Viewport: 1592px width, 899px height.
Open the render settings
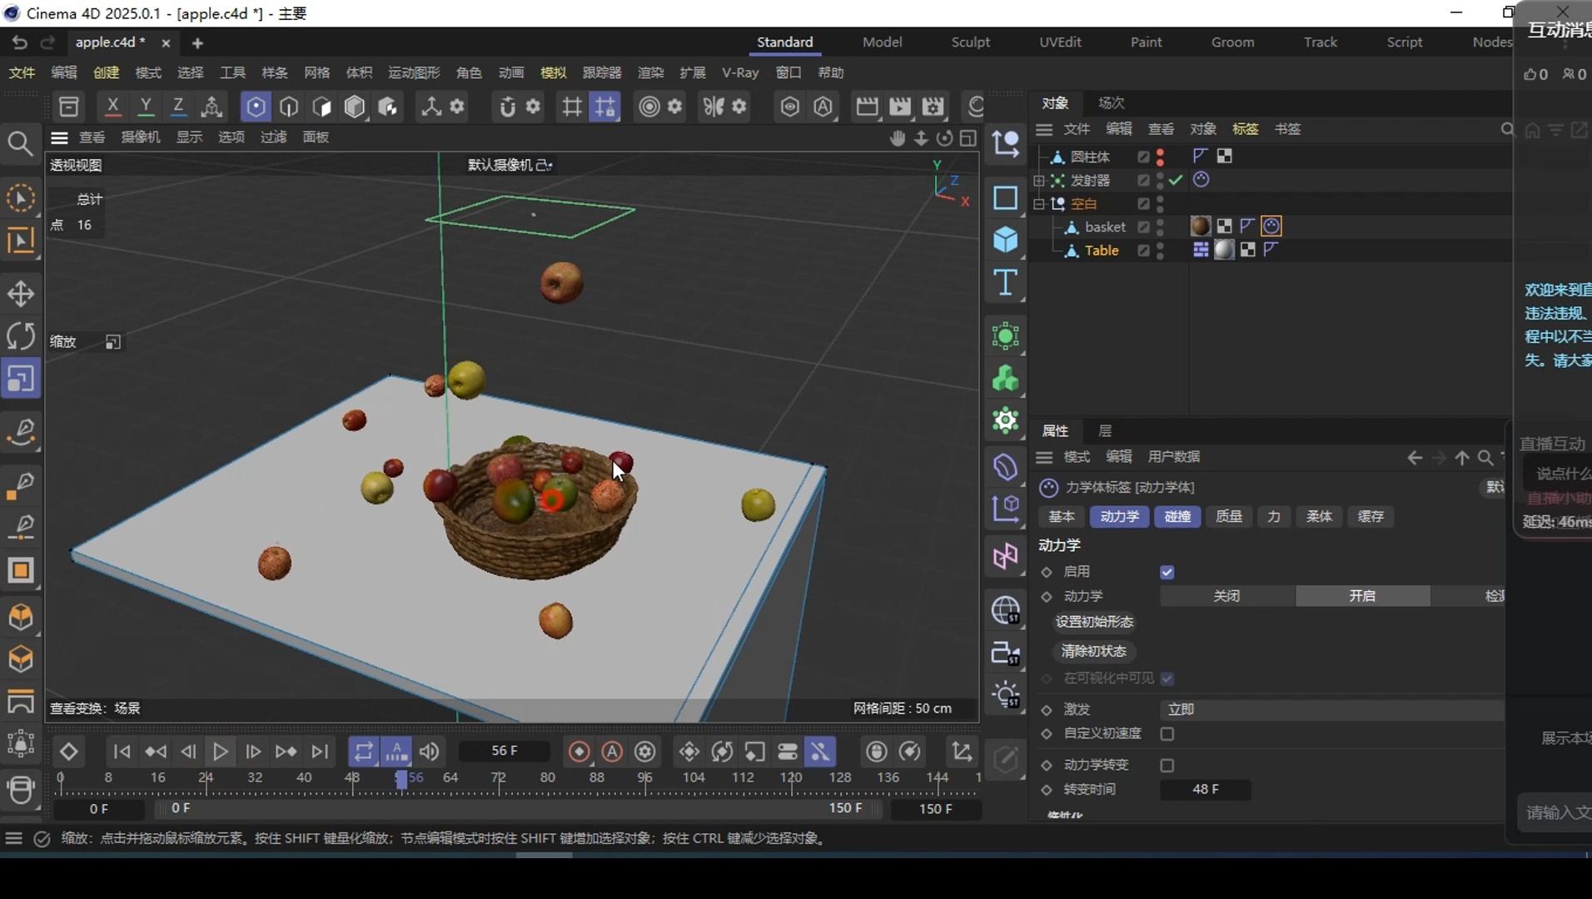click(x=934, y=107)
